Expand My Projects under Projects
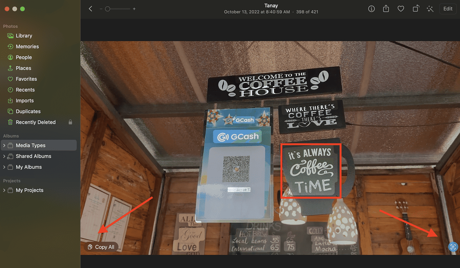 (x=4, y=190)
